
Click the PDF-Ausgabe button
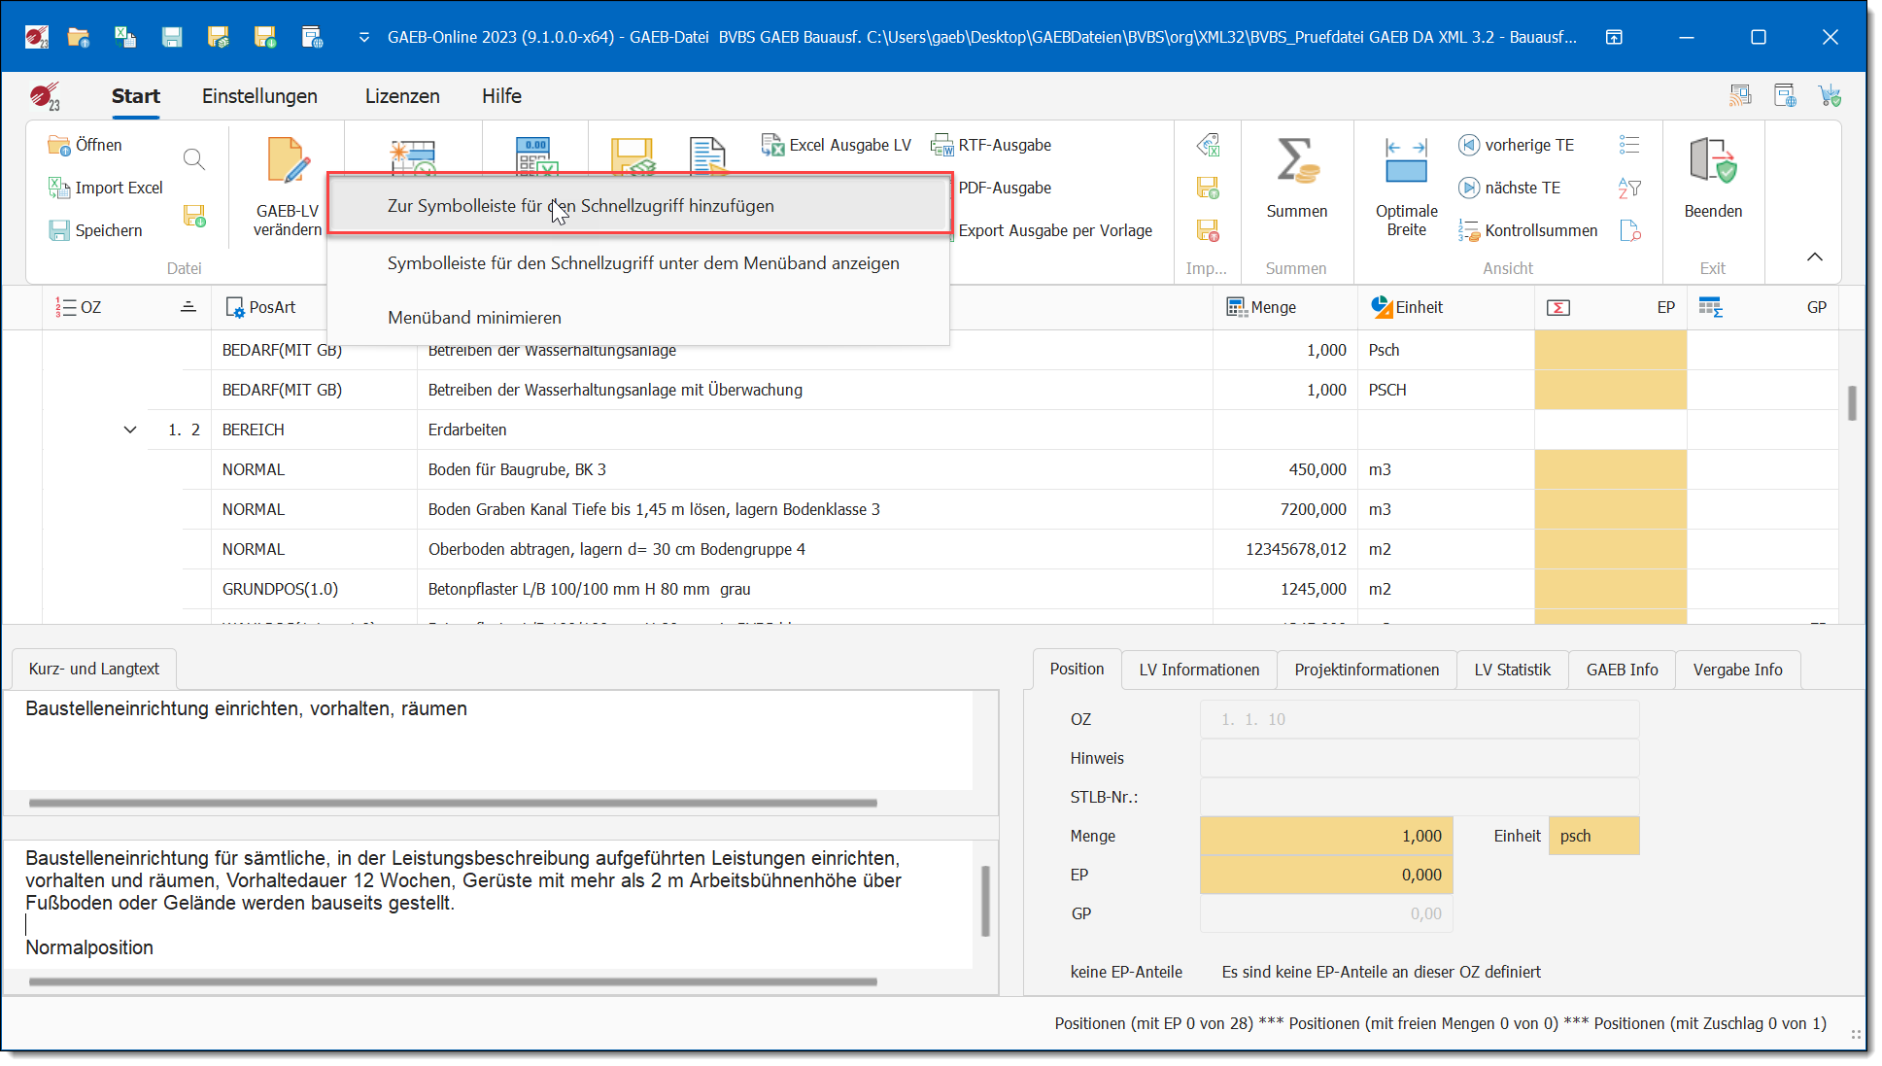1004,188
